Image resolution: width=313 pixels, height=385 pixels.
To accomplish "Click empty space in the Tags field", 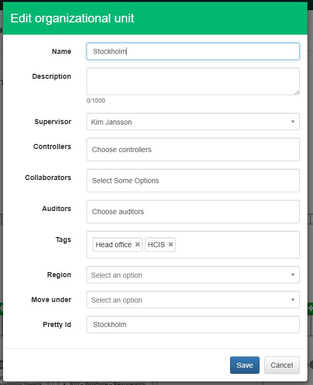I will pos(234,245).
